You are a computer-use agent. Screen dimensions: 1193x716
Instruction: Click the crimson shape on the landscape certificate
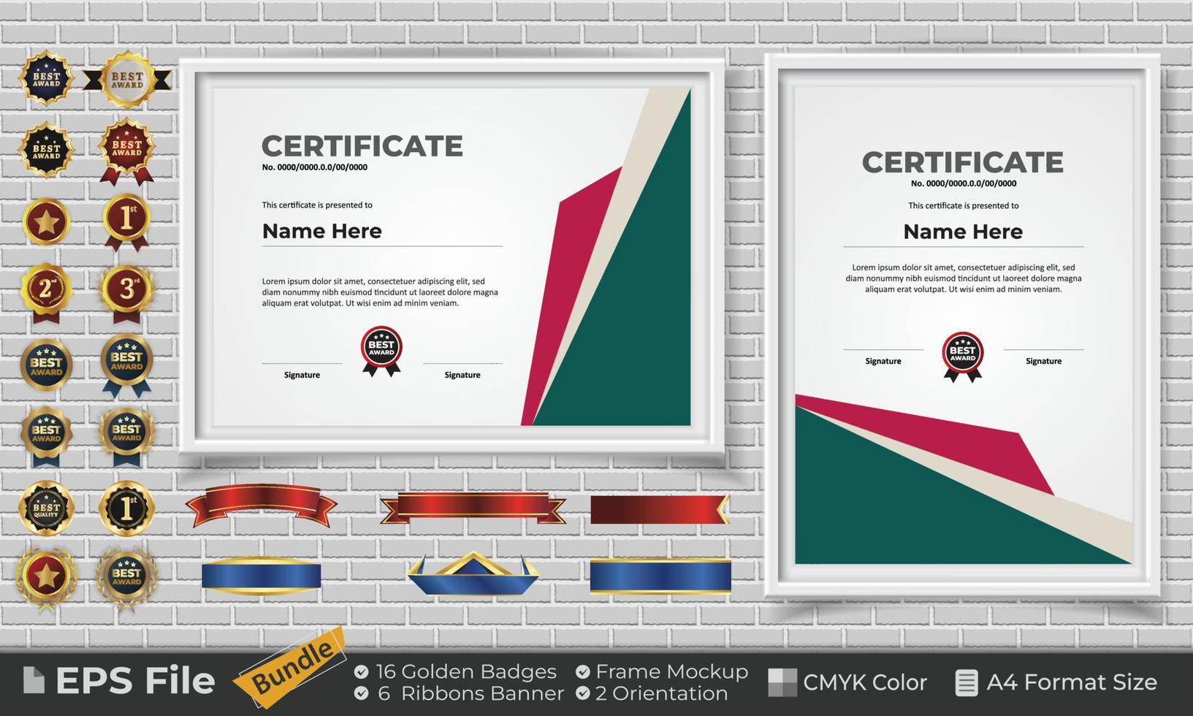[566, 292]
